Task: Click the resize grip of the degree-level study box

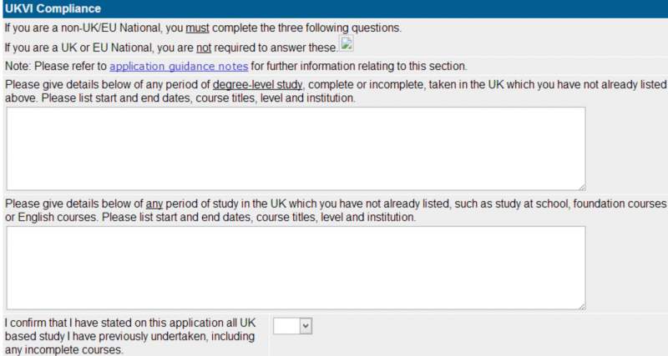Action: [580, 186]
